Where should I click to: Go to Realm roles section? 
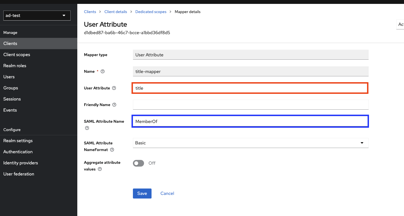click(39, 66)
